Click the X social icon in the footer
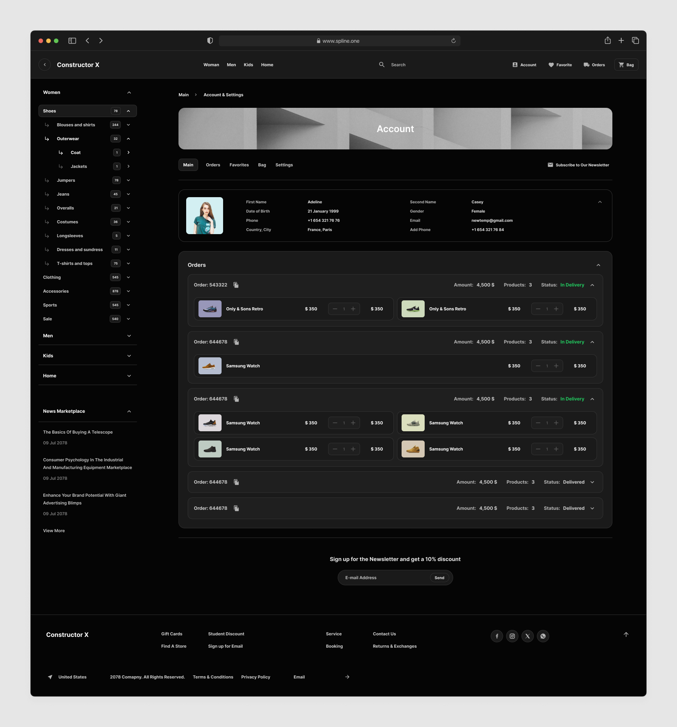Viewport: 677px width, 727px height. tap(528, 636)
